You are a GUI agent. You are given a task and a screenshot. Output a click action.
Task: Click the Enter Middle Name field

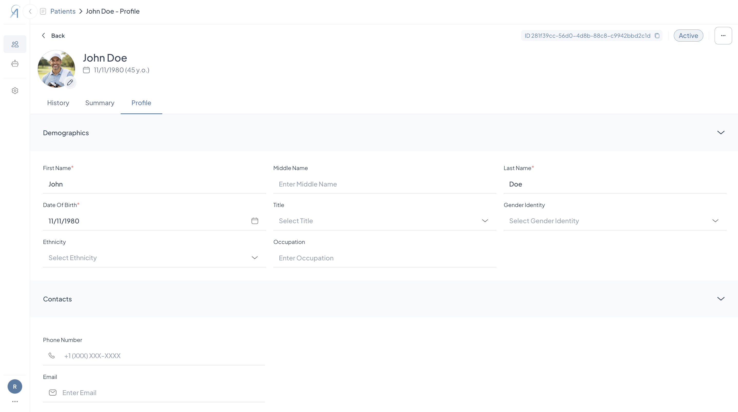pos(384,184)
